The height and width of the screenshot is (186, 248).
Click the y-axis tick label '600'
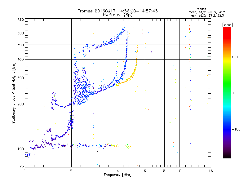pyautogui.click(x=20, y=33)
